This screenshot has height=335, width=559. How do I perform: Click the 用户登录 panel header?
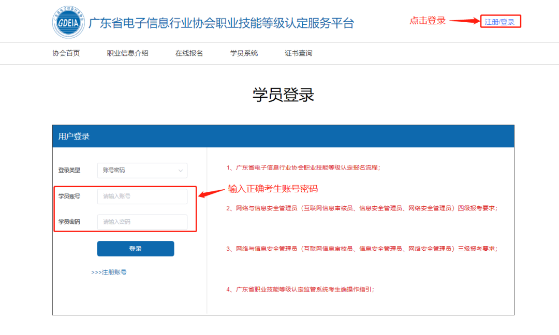point(283,136)
